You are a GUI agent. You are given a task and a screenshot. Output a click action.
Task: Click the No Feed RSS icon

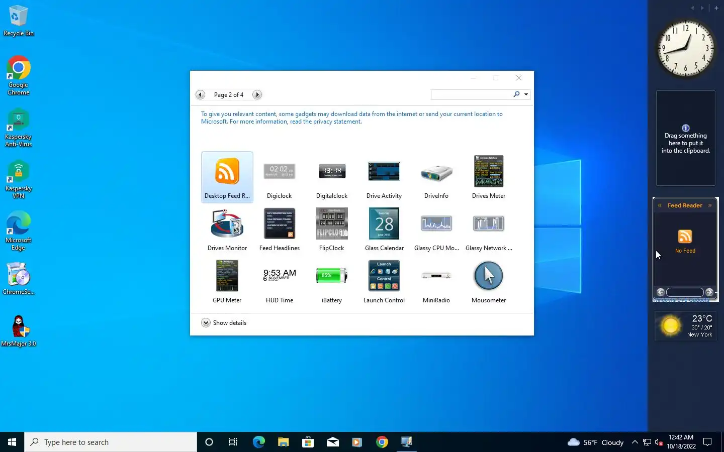coord(685,236)
